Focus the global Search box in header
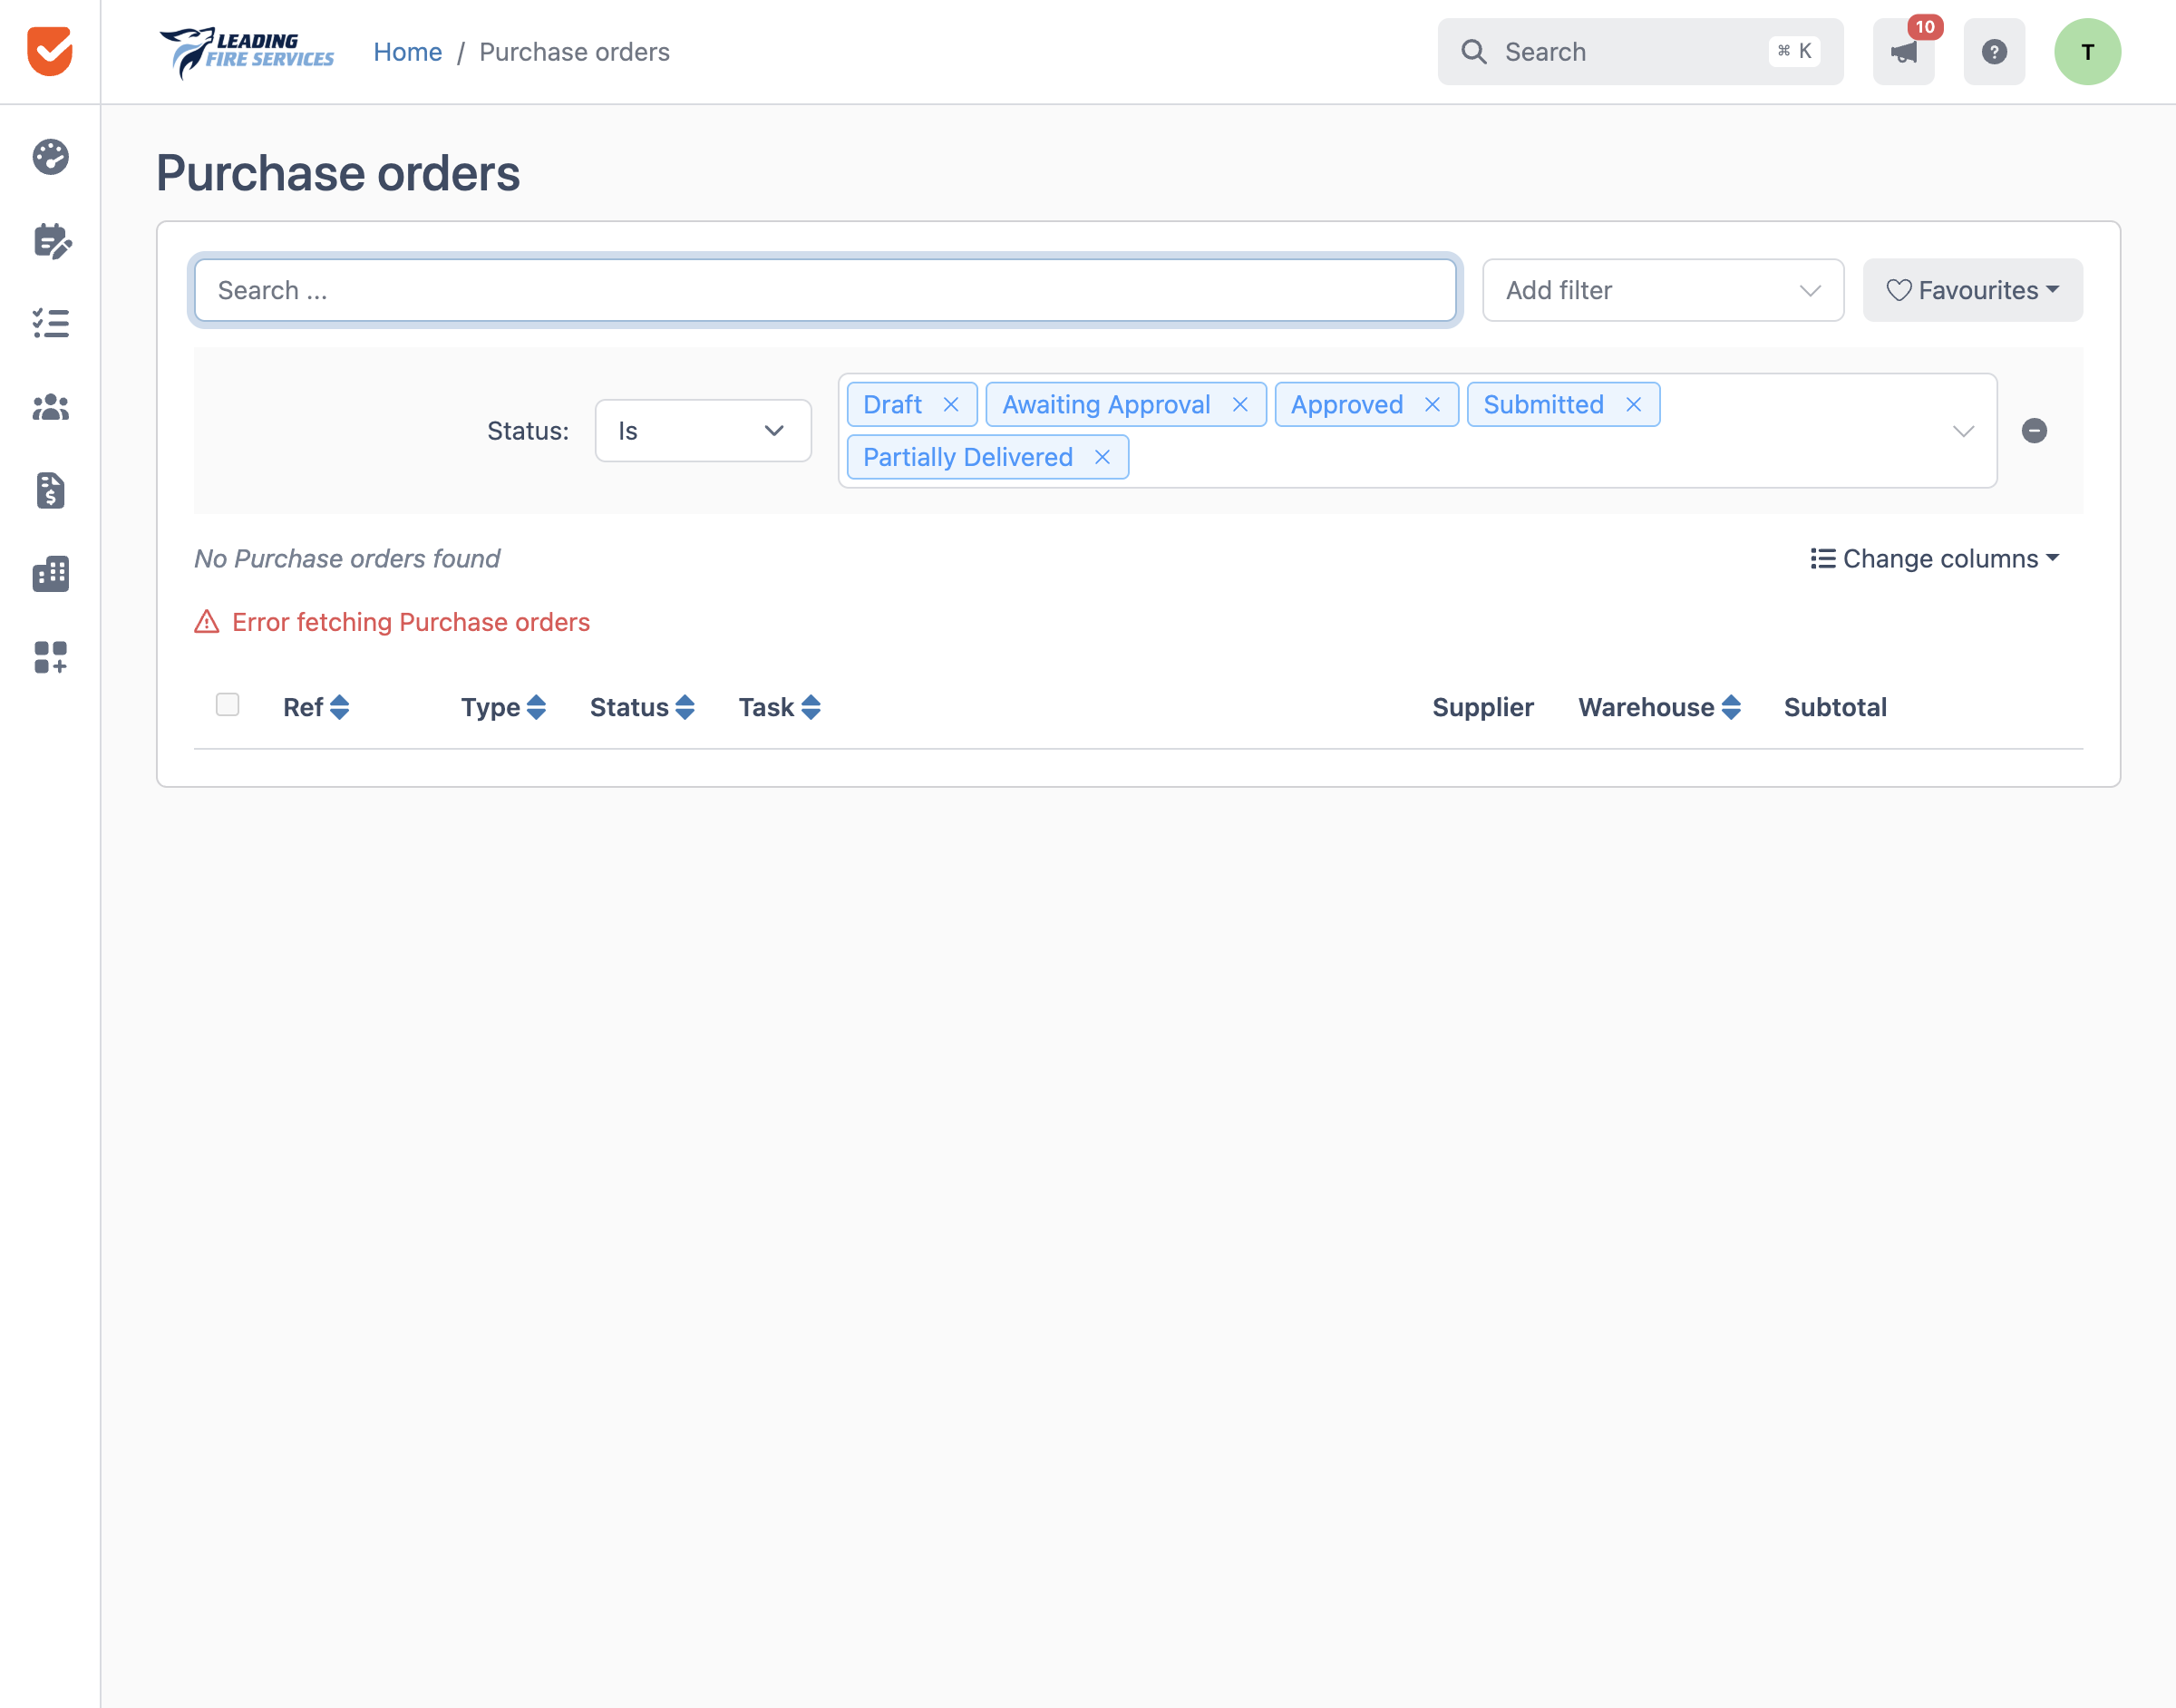This screenshot has width=2176, height=1708. (x=1640, y=52)
